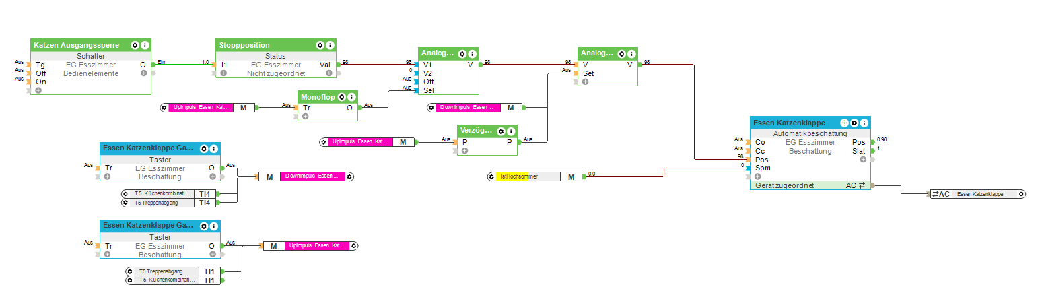The height and width of the screenshot is (291, 1040).
Task: Show info icon of Stoppposition block
Action: coord(329,45)
